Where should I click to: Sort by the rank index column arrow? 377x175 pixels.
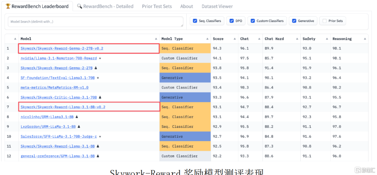tap(15, 39)
